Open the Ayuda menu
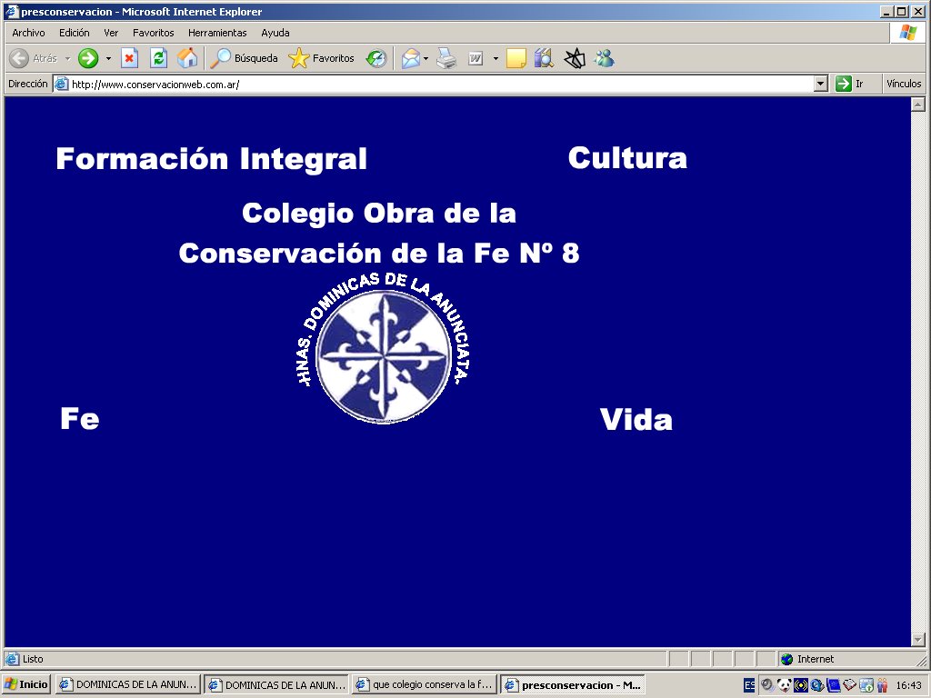 (275, 33)
